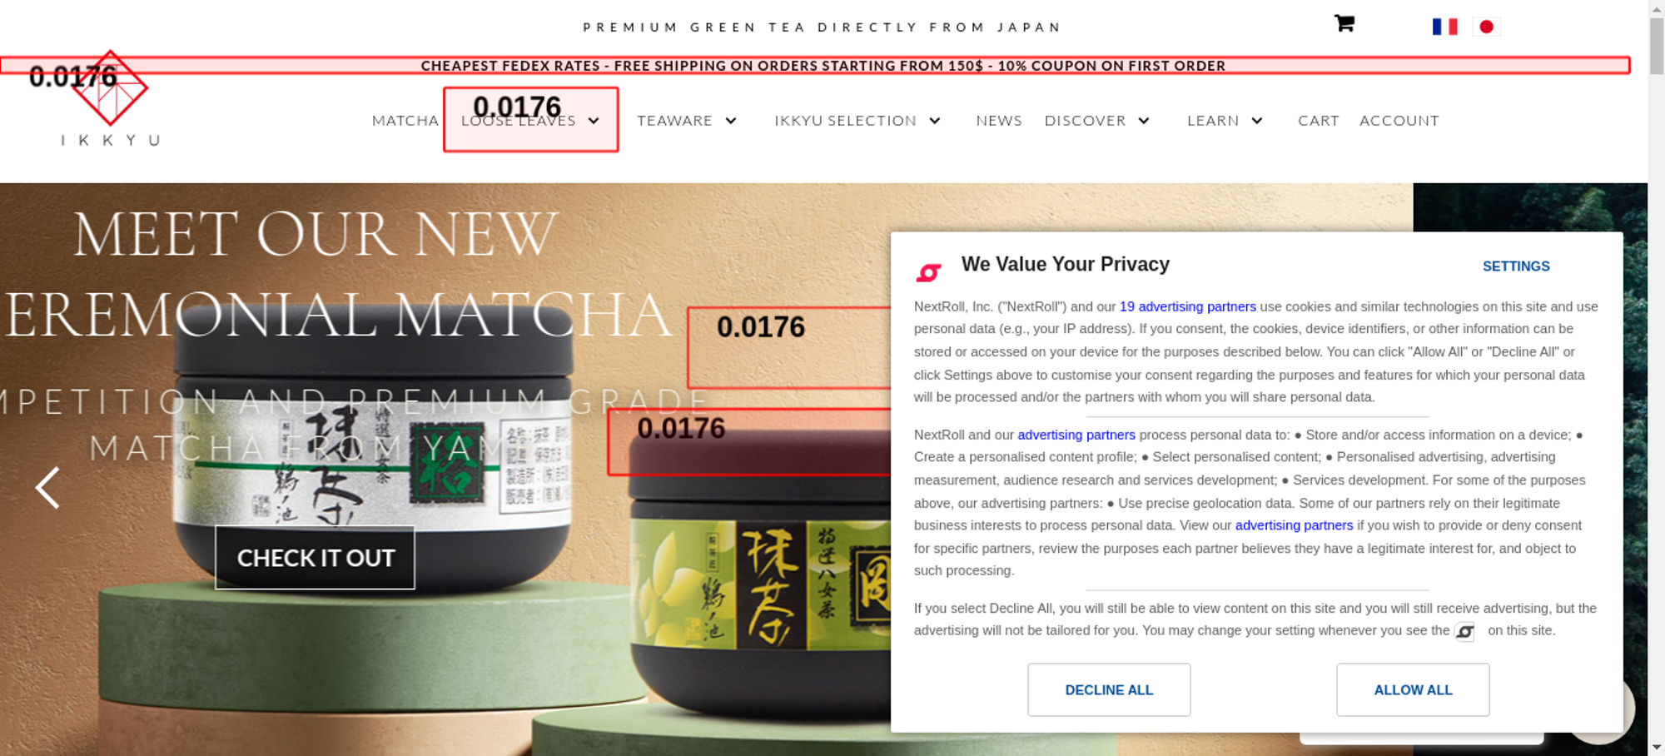Go to the Account page
The image size is (1665, 756).
click(1399, 121)
